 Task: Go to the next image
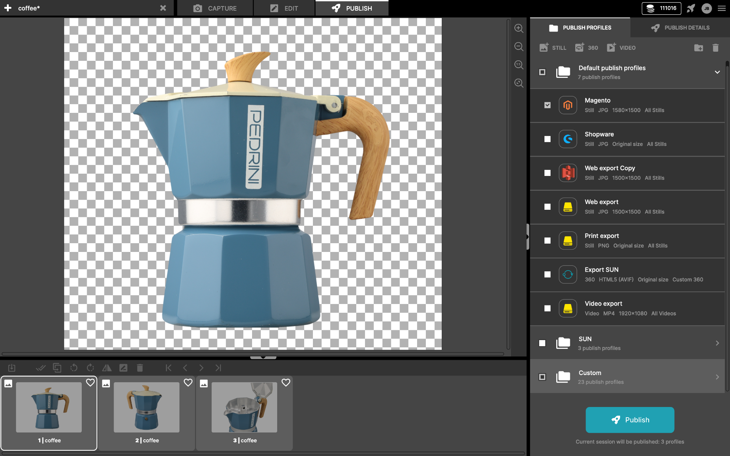[x=201, y=368]
